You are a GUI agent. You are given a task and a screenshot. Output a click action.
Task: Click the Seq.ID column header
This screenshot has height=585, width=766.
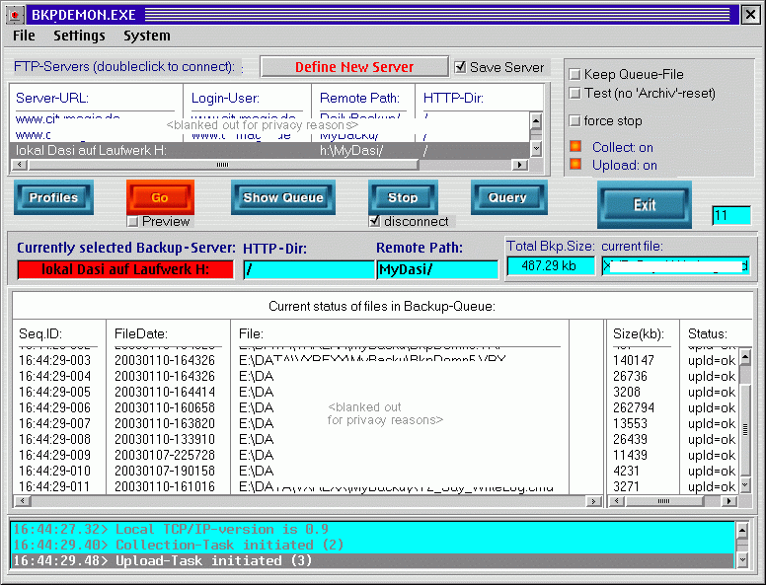pos(40,334)
